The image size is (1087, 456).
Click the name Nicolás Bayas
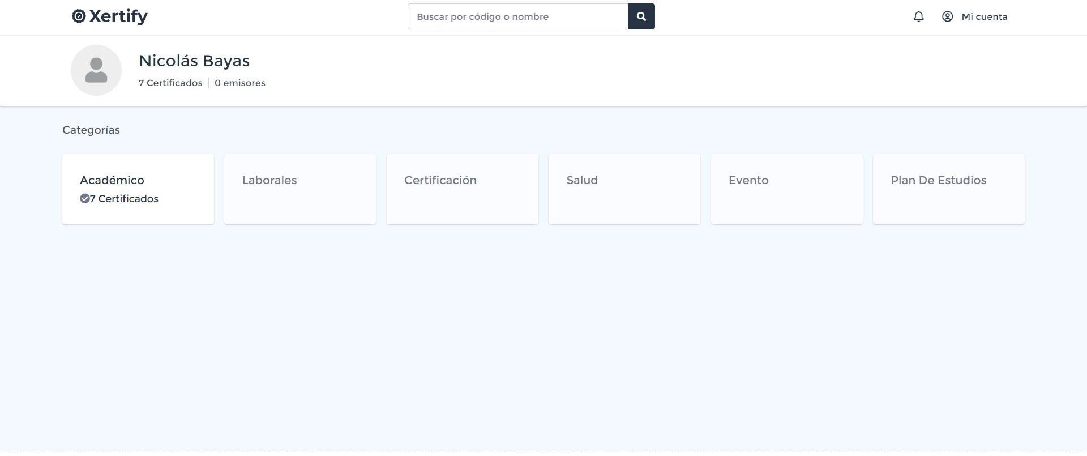(194, 61)
